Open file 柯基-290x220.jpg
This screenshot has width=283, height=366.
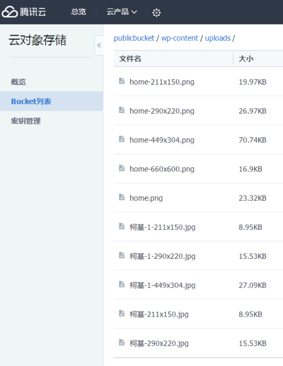coord(159,343)
